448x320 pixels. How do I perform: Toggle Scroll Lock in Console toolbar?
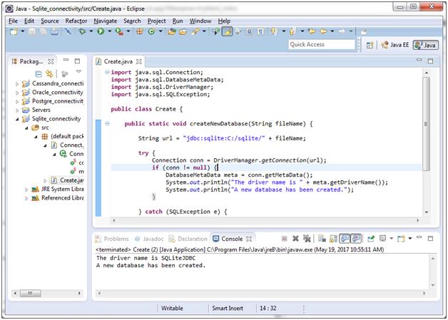click(x=333, y=238)
